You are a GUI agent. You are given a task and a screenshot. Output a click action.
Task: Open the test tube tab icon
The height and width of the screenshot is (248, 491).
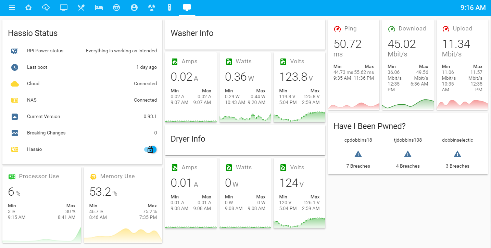click(169, 8)
